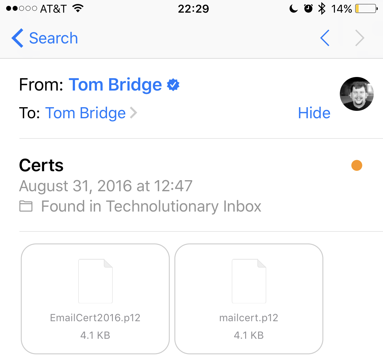Image resolution: width=383 pixels, height=364 pixels.
Task: Open recipient Tom Bridge in To field
Action: 85,113
